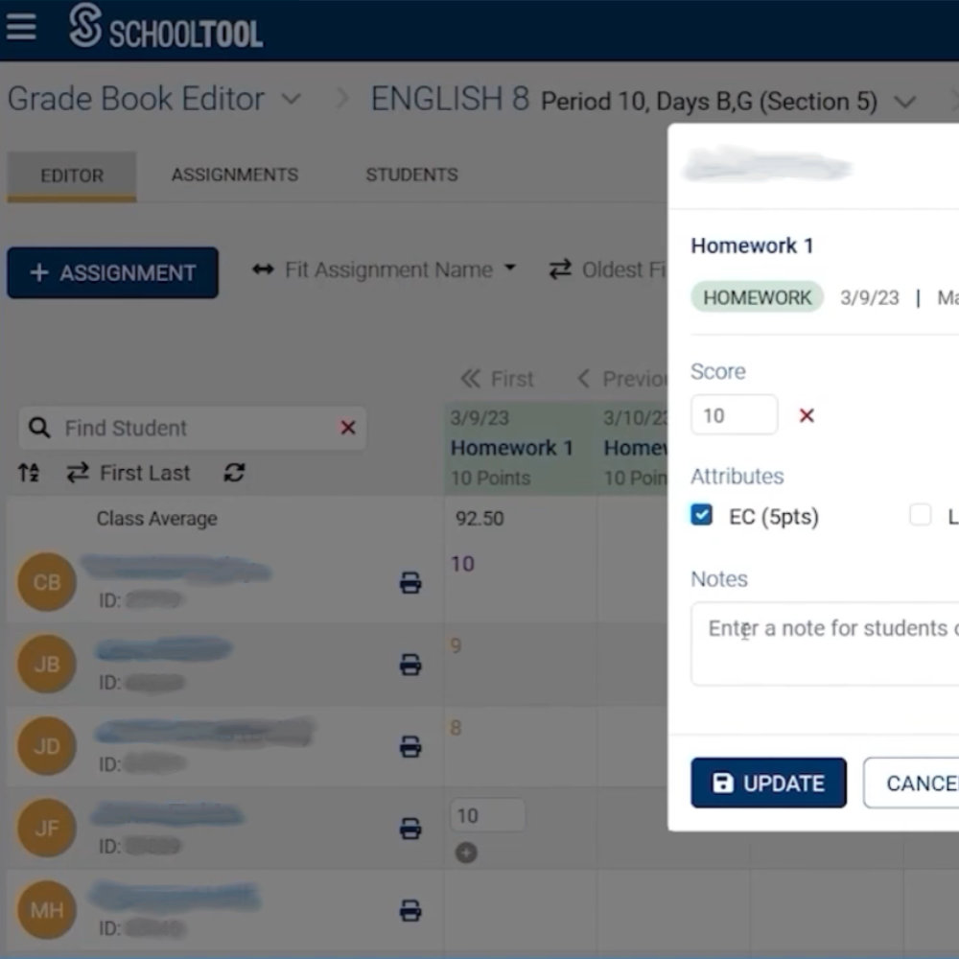Print the report for student CB
The image size is (959, 959).
[x=410, y=581]
